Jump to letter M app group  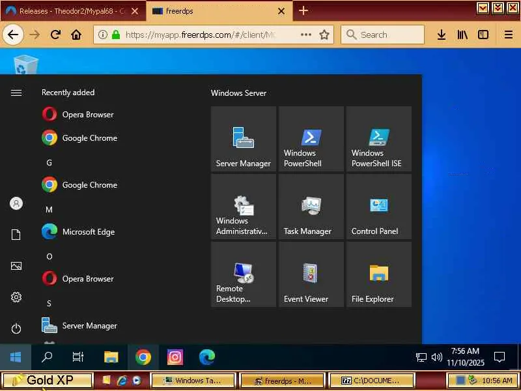click(49, 209)
